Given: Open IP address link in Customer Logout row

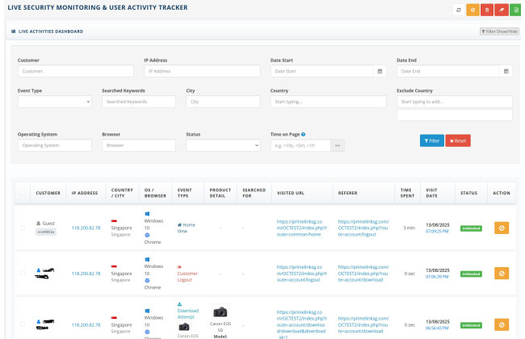Looking at the screenshot, I should click(x=86, y=274).
